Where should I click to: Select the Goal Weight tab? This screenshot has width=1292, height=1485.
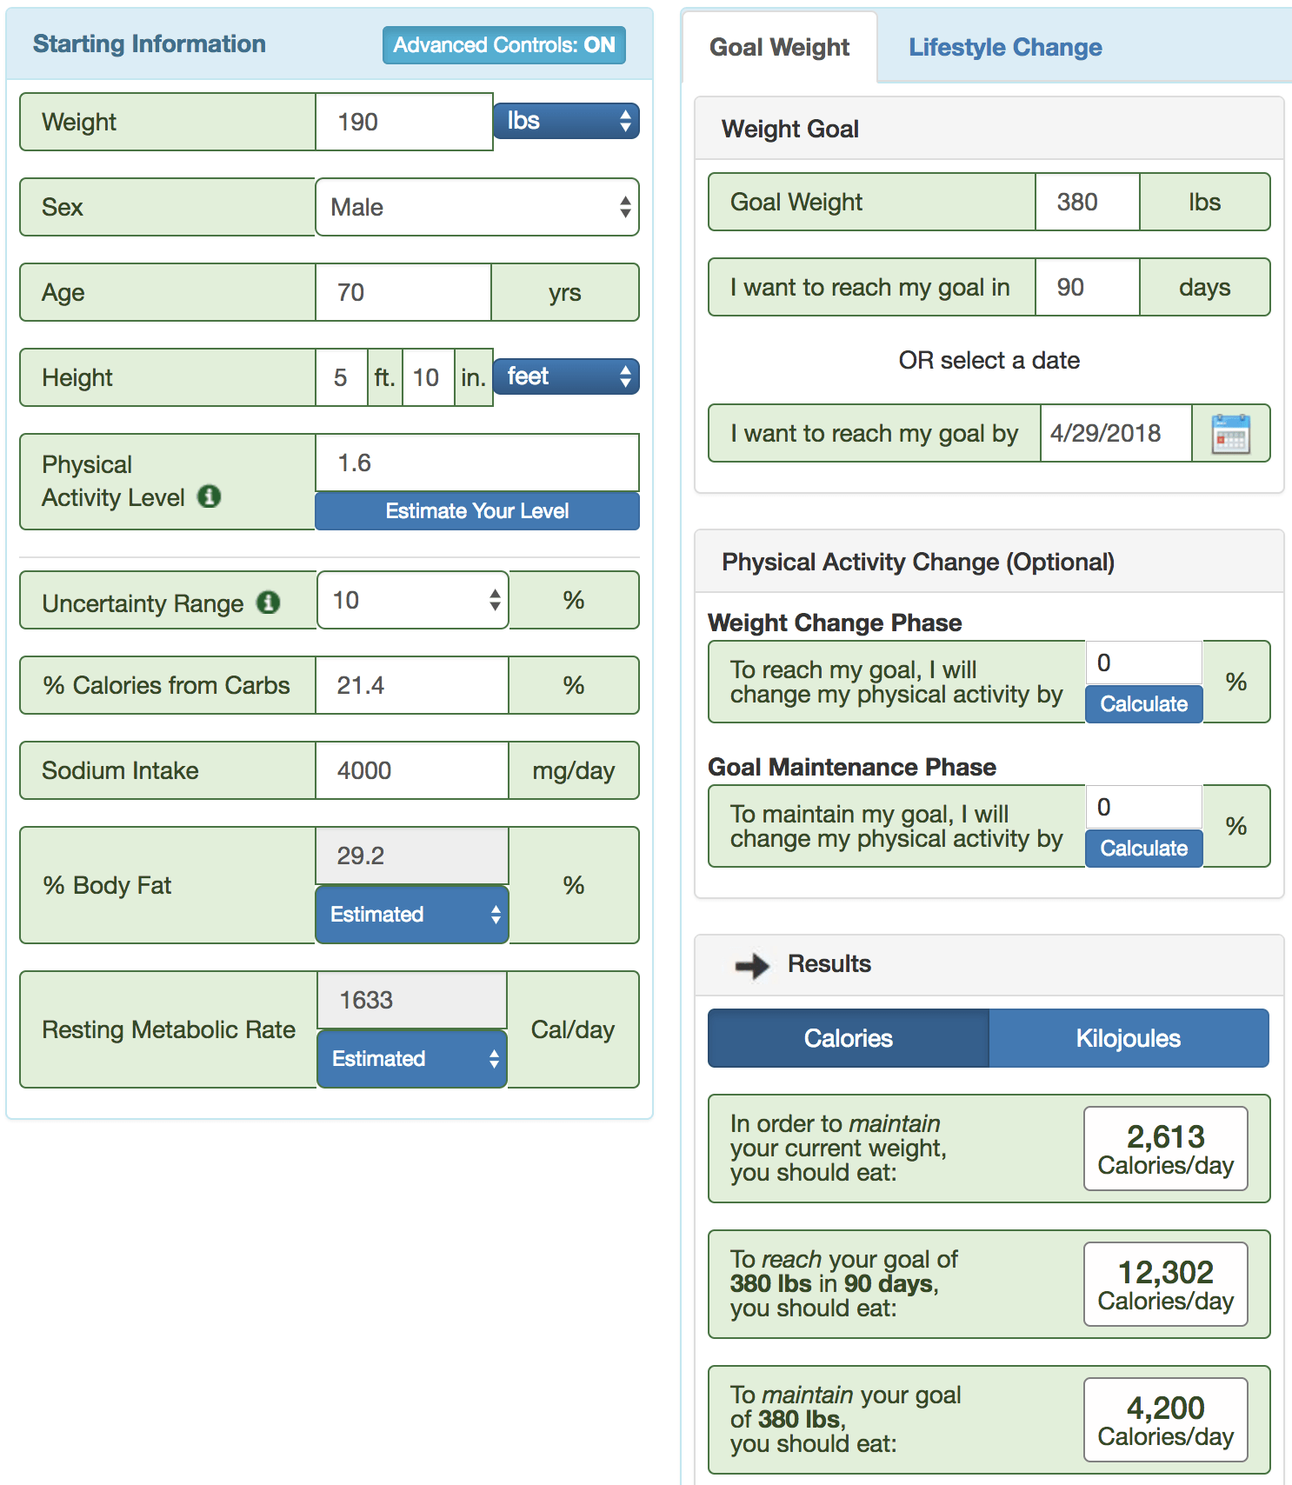pyautogui.click(x=779, y=48)
